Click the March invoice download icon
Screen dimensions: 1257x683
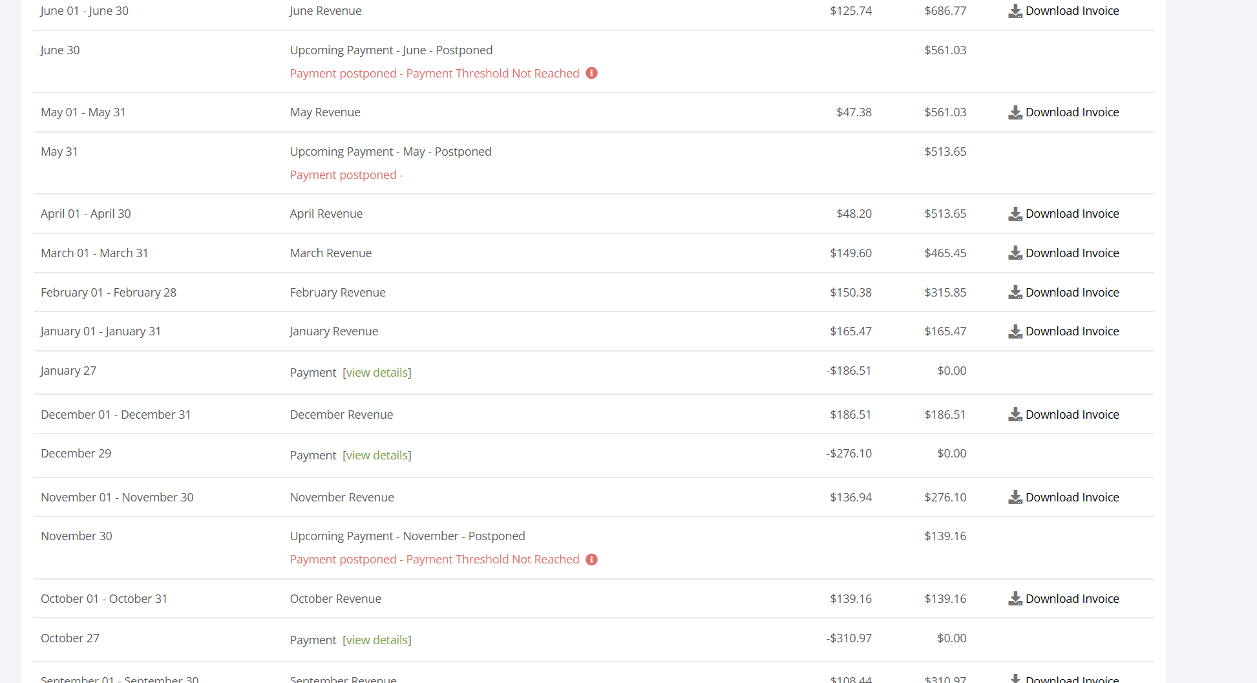1015,253
